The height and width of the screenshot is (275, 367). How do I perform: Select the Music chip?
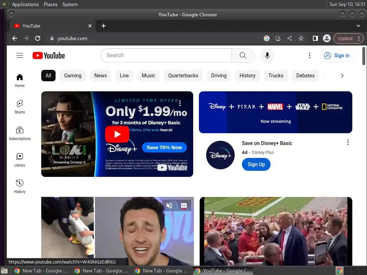148,76
